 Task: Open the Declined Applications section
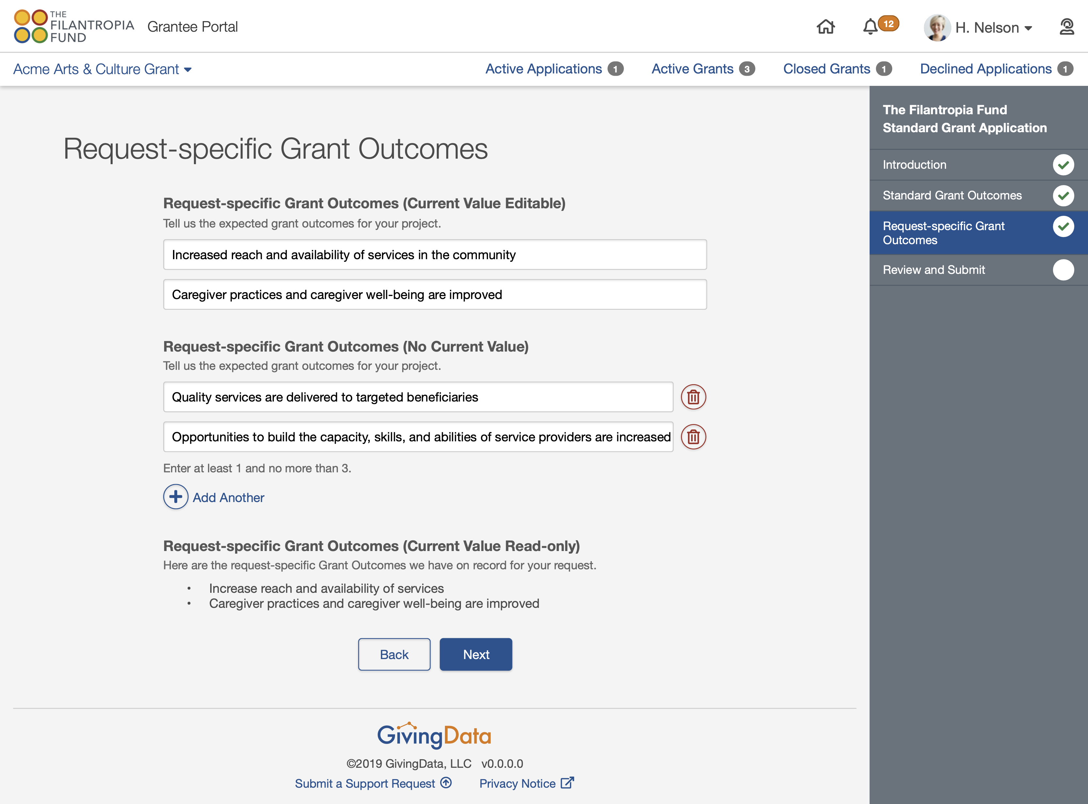984,69
